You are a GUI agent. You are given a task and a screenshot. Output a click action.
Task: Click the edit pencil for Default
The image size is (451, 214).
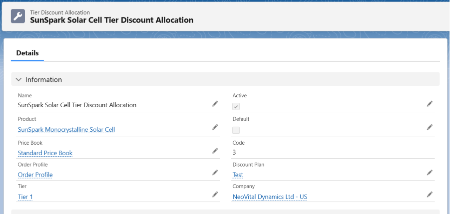click(430, 127)
